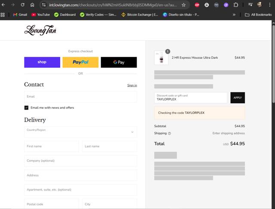Click the Postal code field
This screenshot has width=275, height=209.
coord(52,204)
